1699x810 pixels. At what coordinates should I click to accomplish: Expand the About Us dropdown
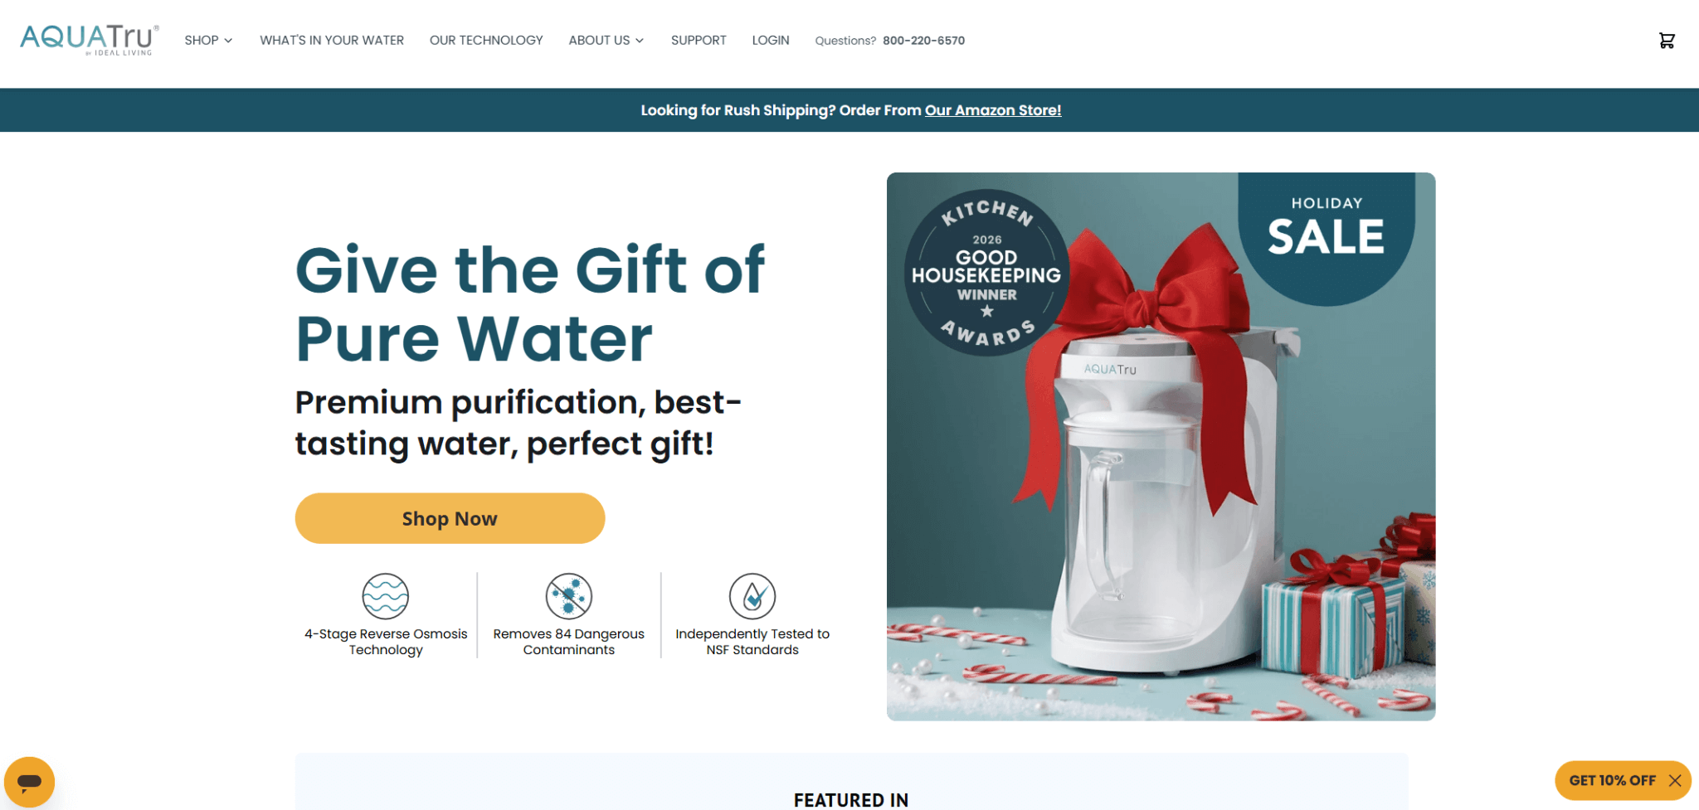tap(606, 40)
